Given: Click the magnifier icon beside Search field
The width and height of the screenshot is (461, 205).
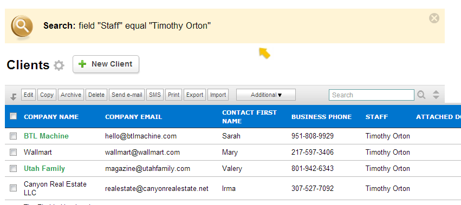Looking at the screenshot, I should pos(421,95).
